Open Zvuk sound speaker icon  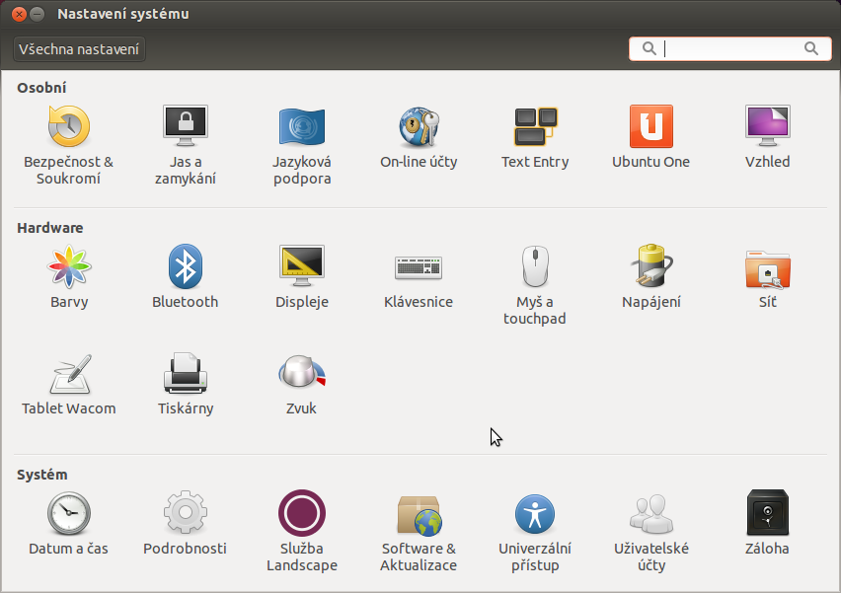click(302, 371)
